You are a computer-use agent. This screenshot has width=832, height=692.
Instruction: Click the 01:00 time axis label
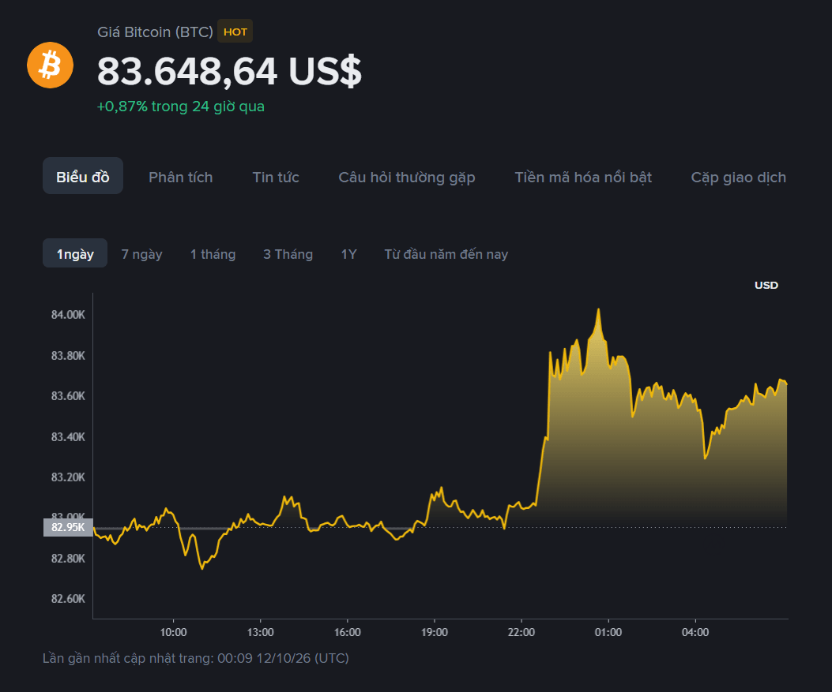click(608, 632)
